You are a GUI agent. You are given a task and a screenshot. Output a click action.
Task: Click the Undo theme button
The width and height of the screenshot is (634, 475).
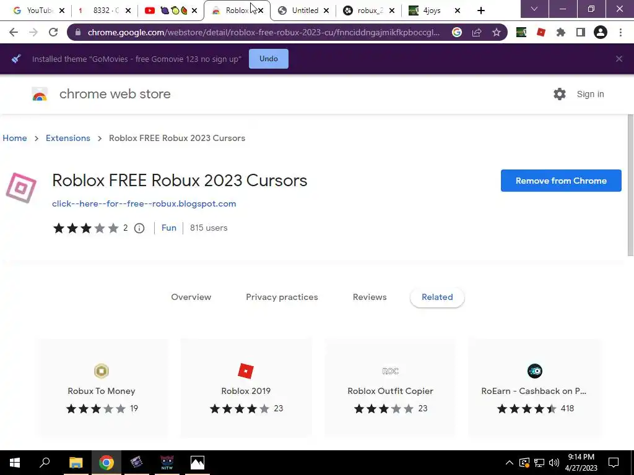coord(269,59)
